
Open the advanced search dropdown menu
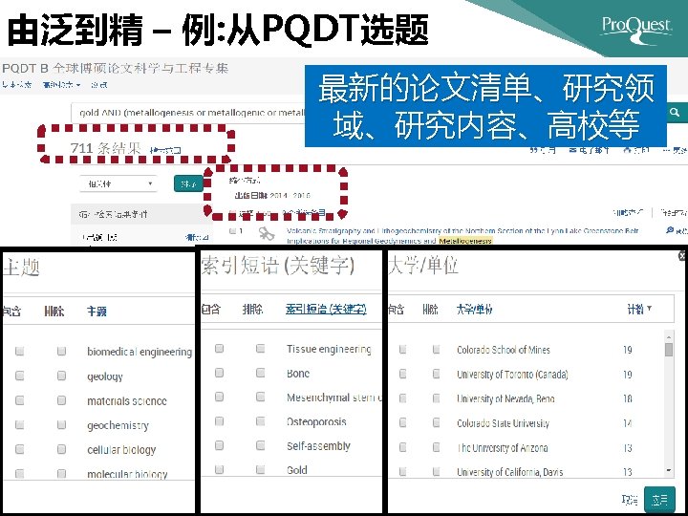click(x=61, y=85)
